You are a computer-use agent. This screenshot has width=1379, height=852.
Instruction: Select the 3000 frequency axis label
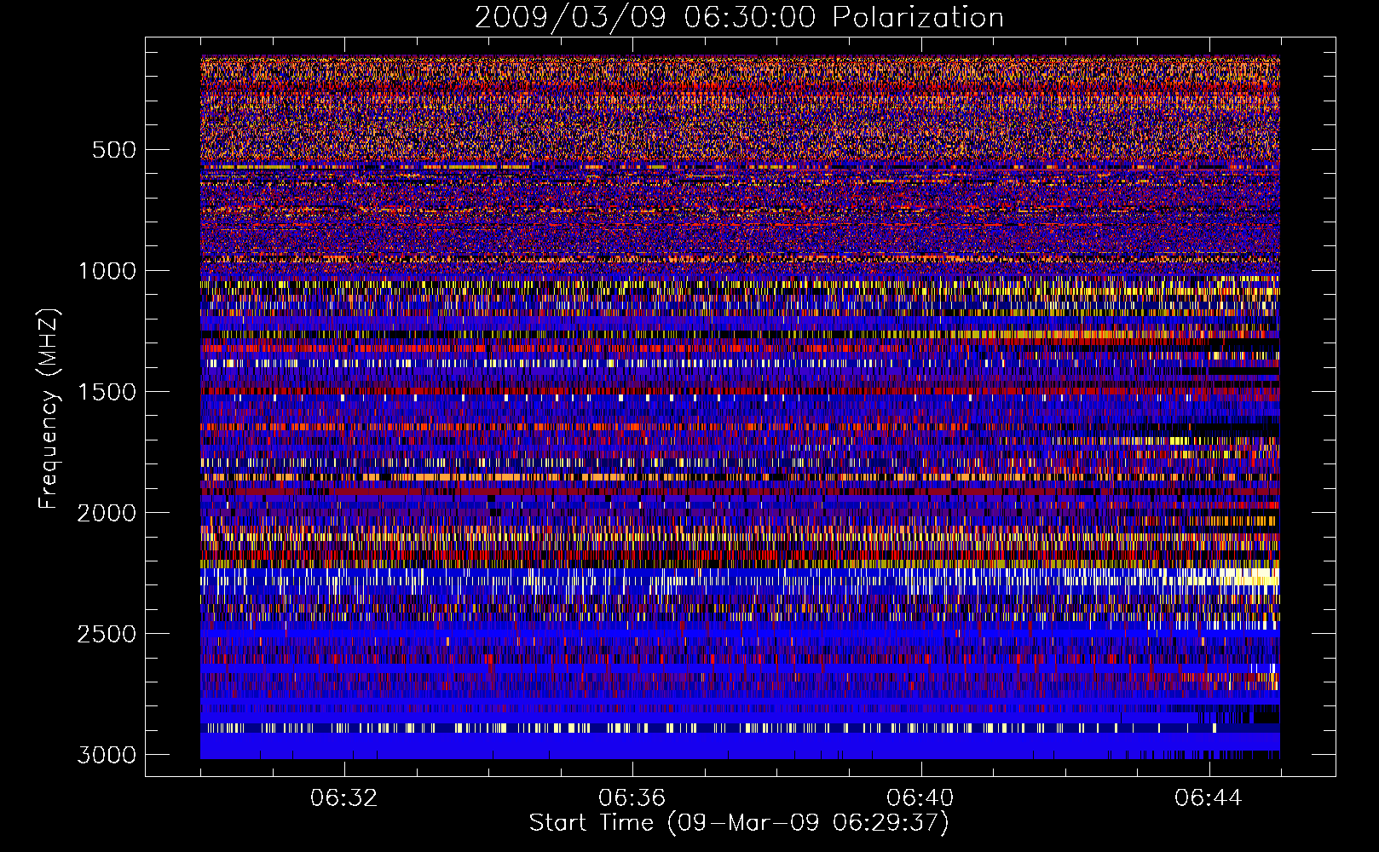(x=107, y=755)
